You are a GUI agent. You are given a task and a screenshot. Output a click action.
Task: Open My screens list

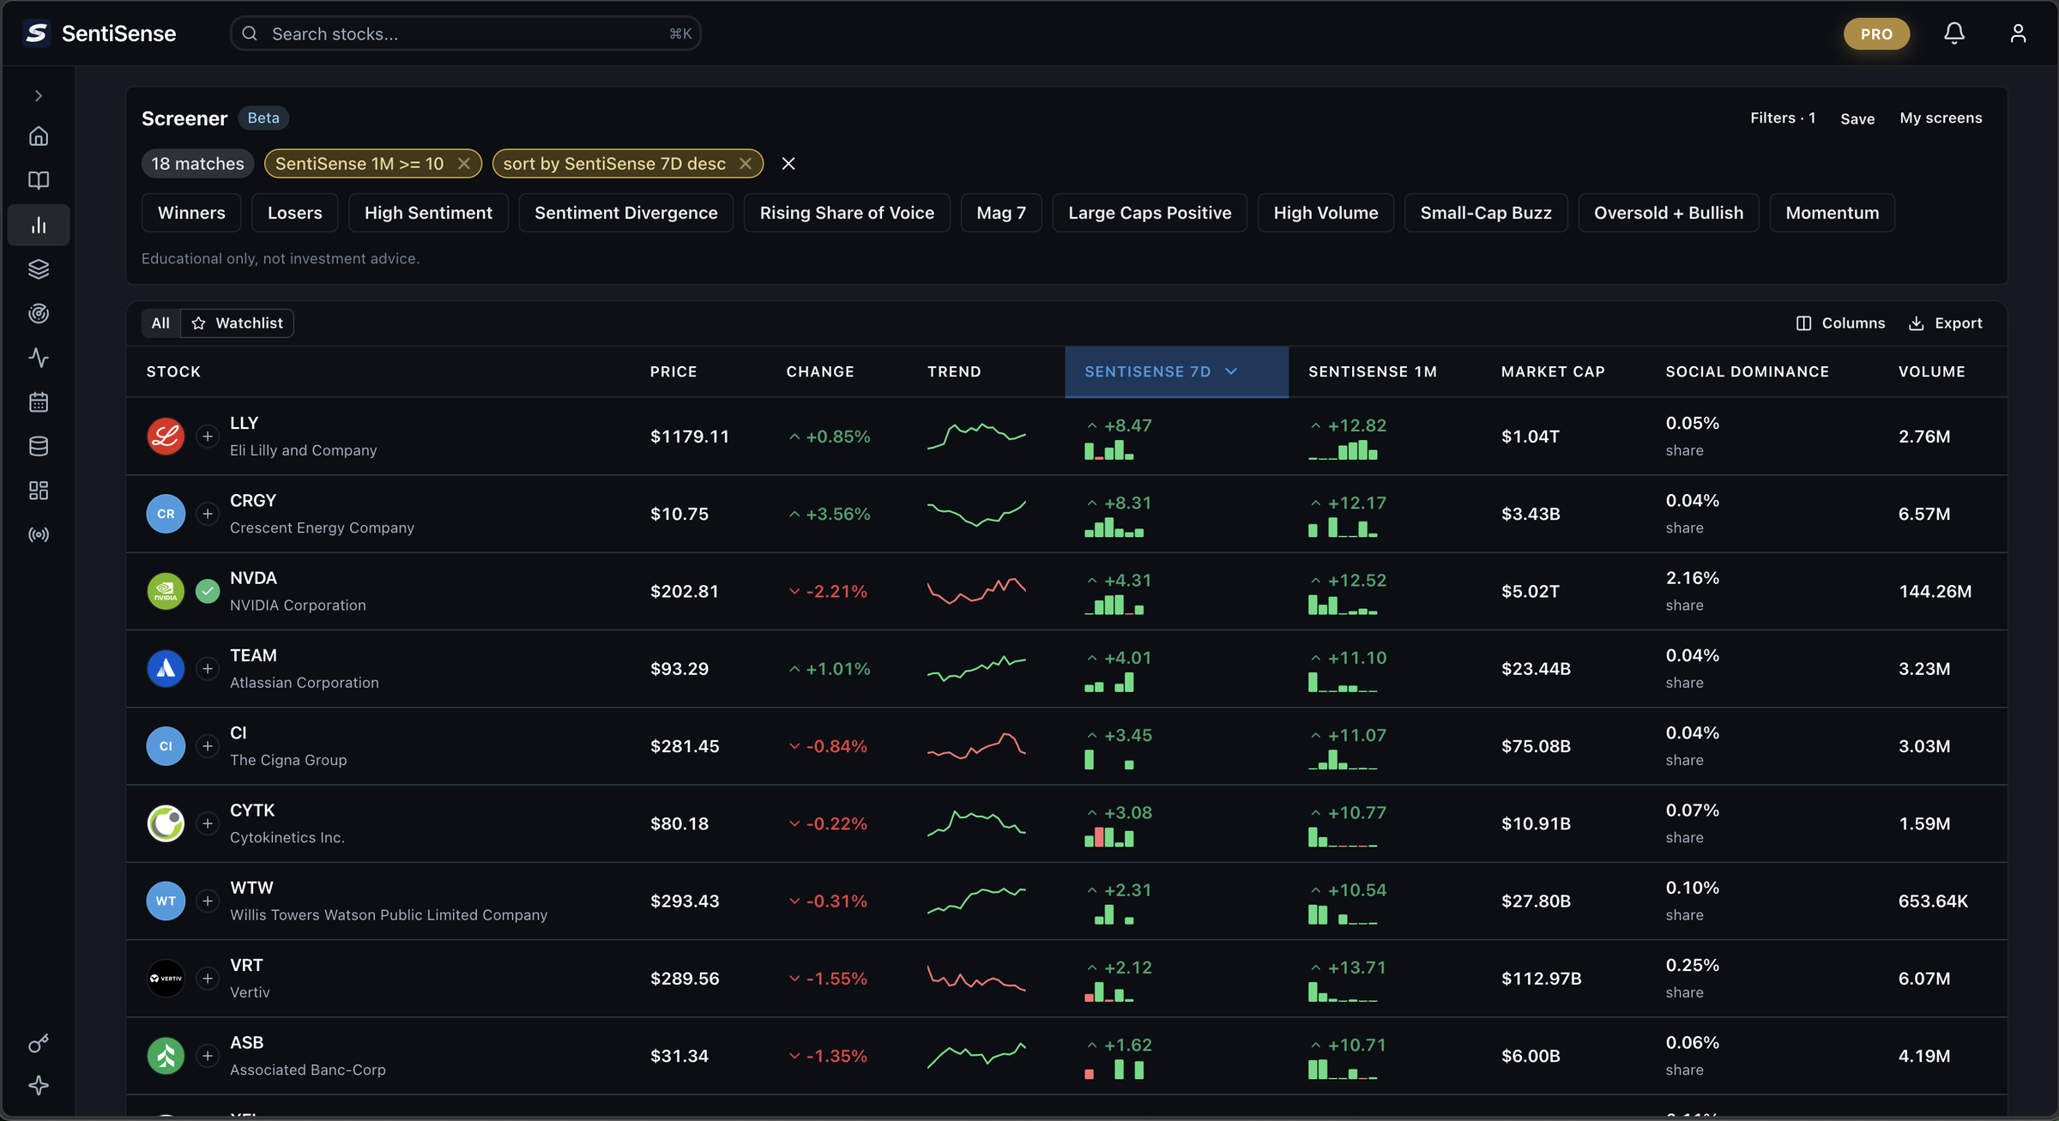pos(1941,118)
